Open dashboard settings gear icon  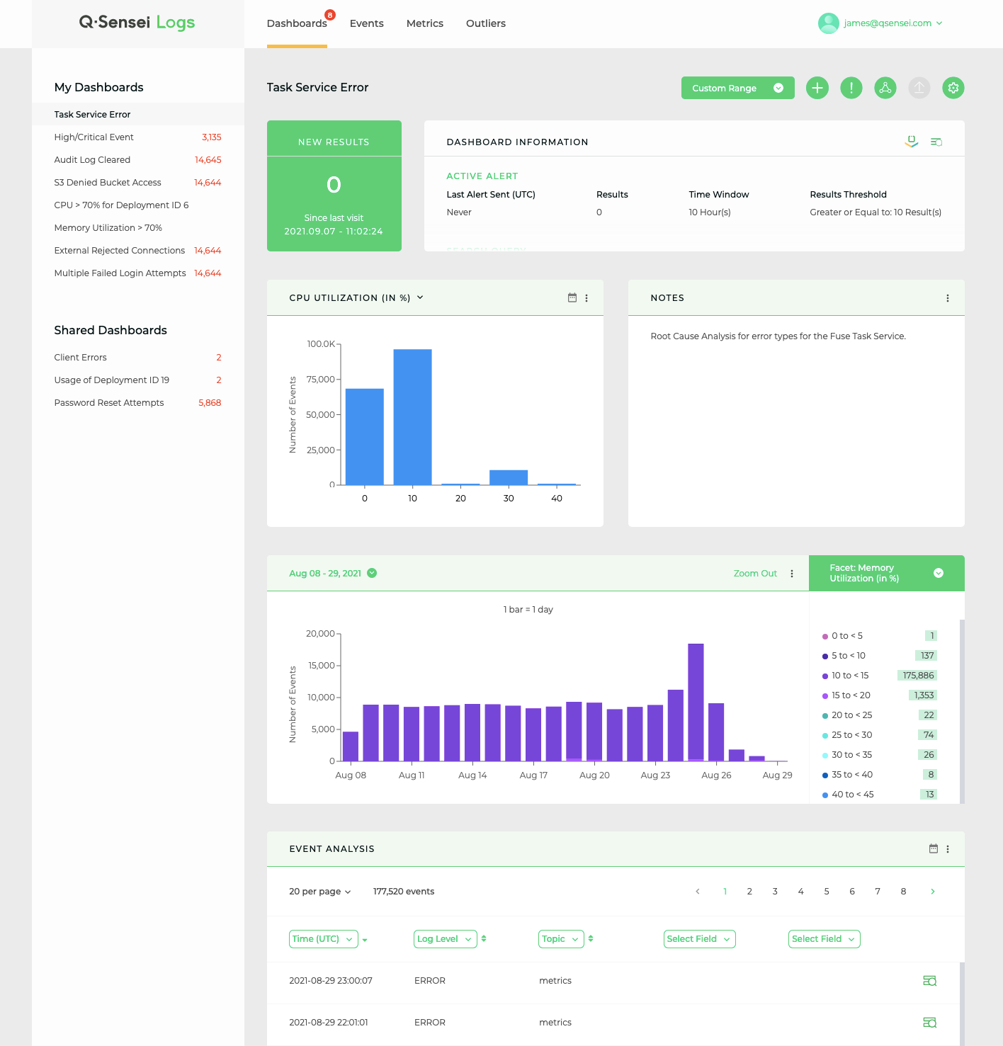point(953,88)
